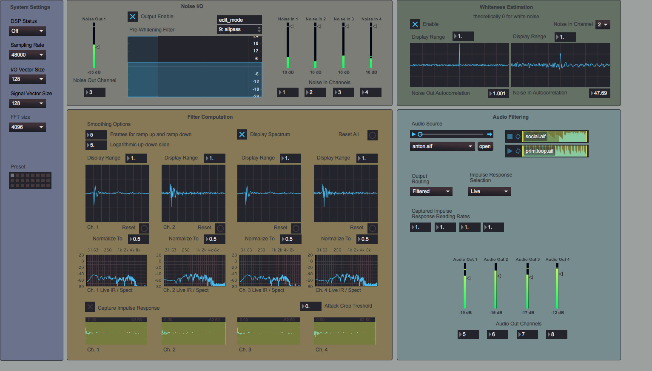The image size is (652, 371).
Task: Click the Ch. 1 Live IR spectrum display
Action: [117, 271]
